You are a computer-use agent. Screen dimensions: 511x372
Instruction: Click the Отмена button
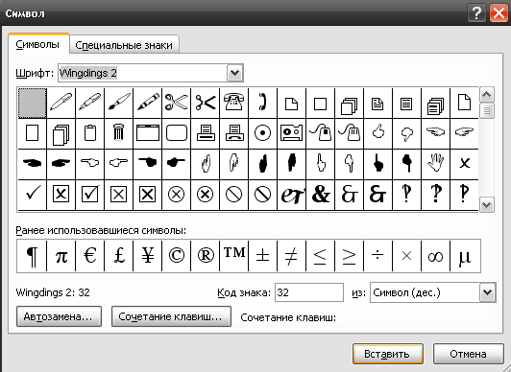[x=468, y=354]
